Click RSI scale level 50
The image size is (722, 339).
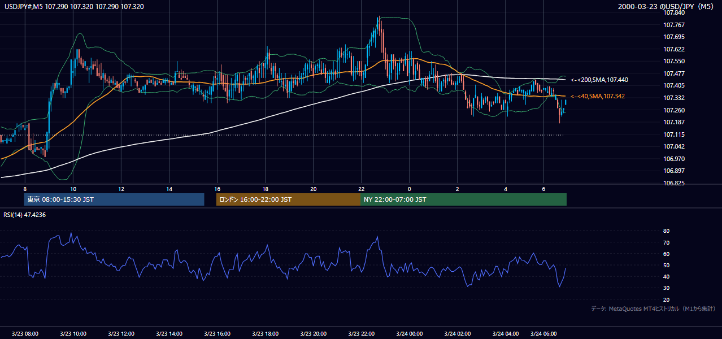667,265
